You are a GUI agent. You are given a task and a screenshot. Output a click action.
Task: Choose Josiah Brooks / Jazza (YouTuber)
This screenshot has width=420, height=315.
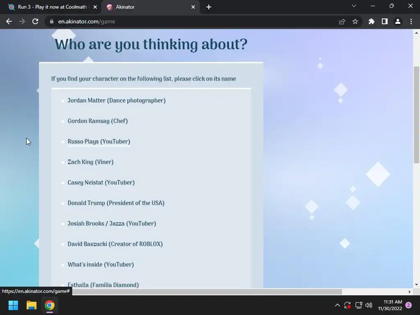pos(112,224)
